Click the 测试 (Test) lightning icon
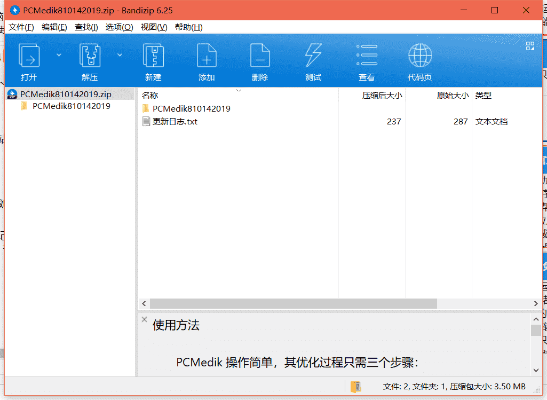The image size is (547, 400). click(x=313, y=55)
